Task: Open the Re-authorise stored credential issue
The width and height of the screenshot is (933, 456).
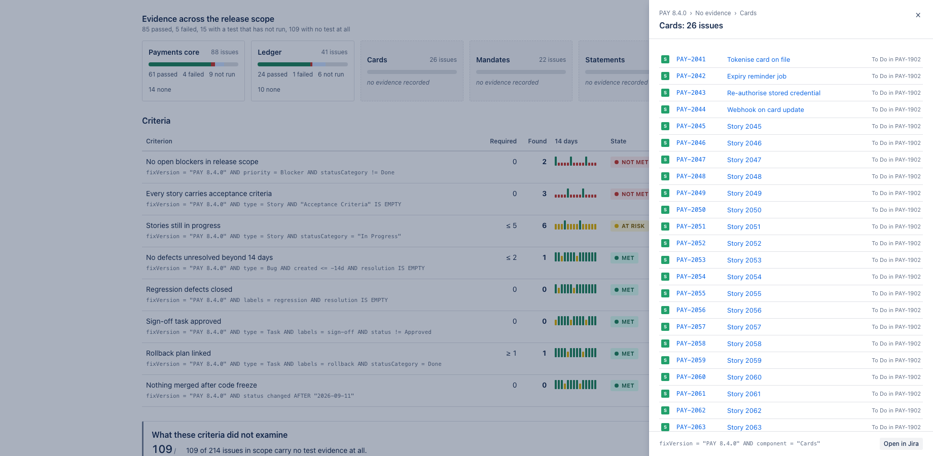Action: [774, 93]
